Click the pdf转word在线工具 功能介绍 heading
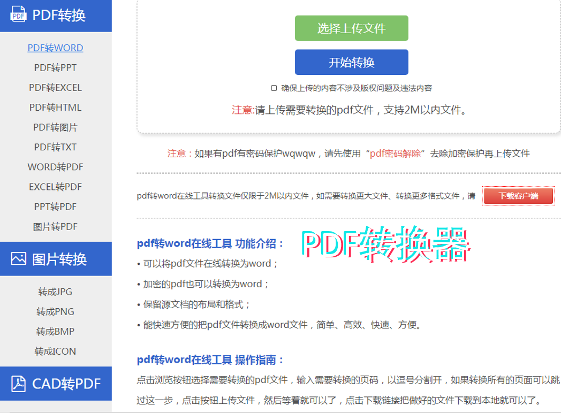The width and height of the screenshot is (561, 413). 210,244
